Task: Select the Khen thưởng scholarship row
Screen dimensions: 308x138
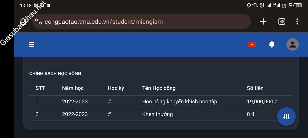Action: pos(157,114)
